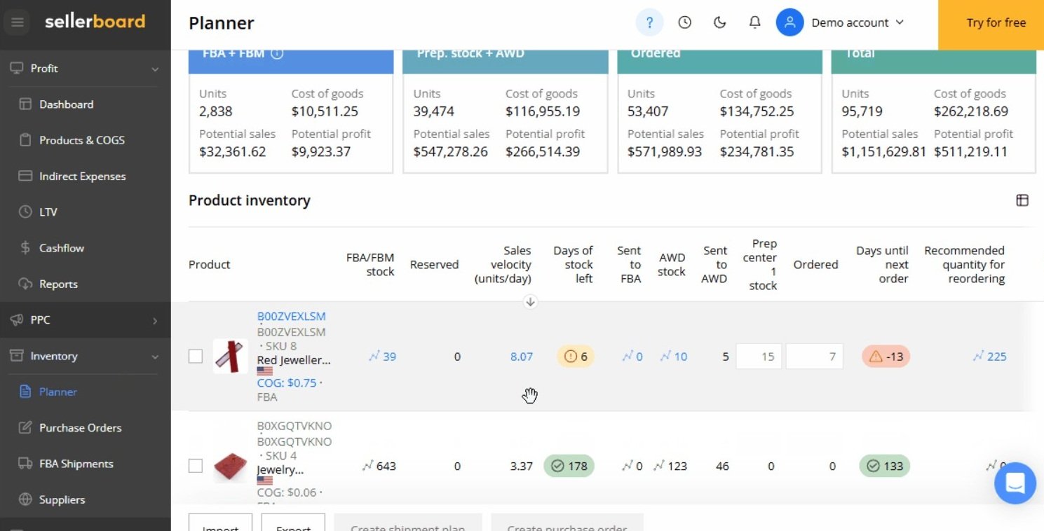Click the Suppliers globe icon
Image resolution: width=1044 pixels, height=531 pixels.
tap(25, 500)
